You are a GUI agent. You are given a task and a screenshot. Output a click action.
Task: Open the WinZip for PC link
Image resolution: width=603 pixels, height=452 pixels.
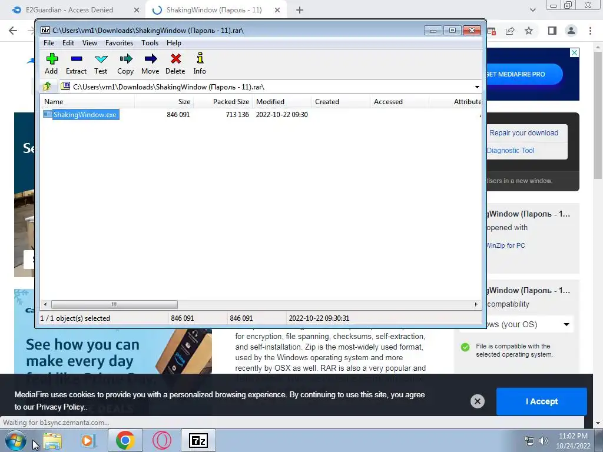coord(506,245)
